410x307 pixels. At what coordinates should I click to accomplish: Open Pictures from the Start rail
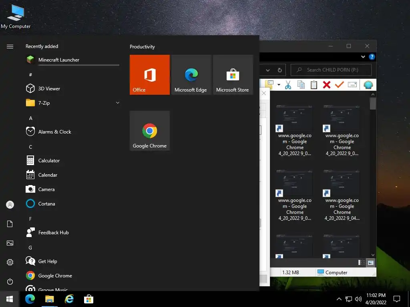click(x=10, y=243)
